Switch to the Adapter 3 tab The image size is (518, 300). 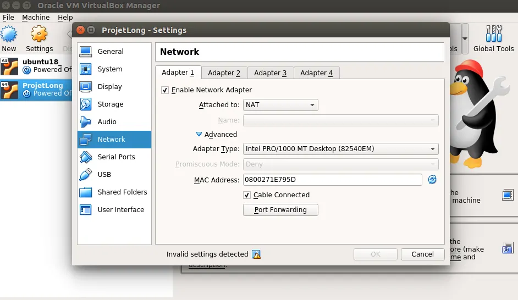coord(270,73)
